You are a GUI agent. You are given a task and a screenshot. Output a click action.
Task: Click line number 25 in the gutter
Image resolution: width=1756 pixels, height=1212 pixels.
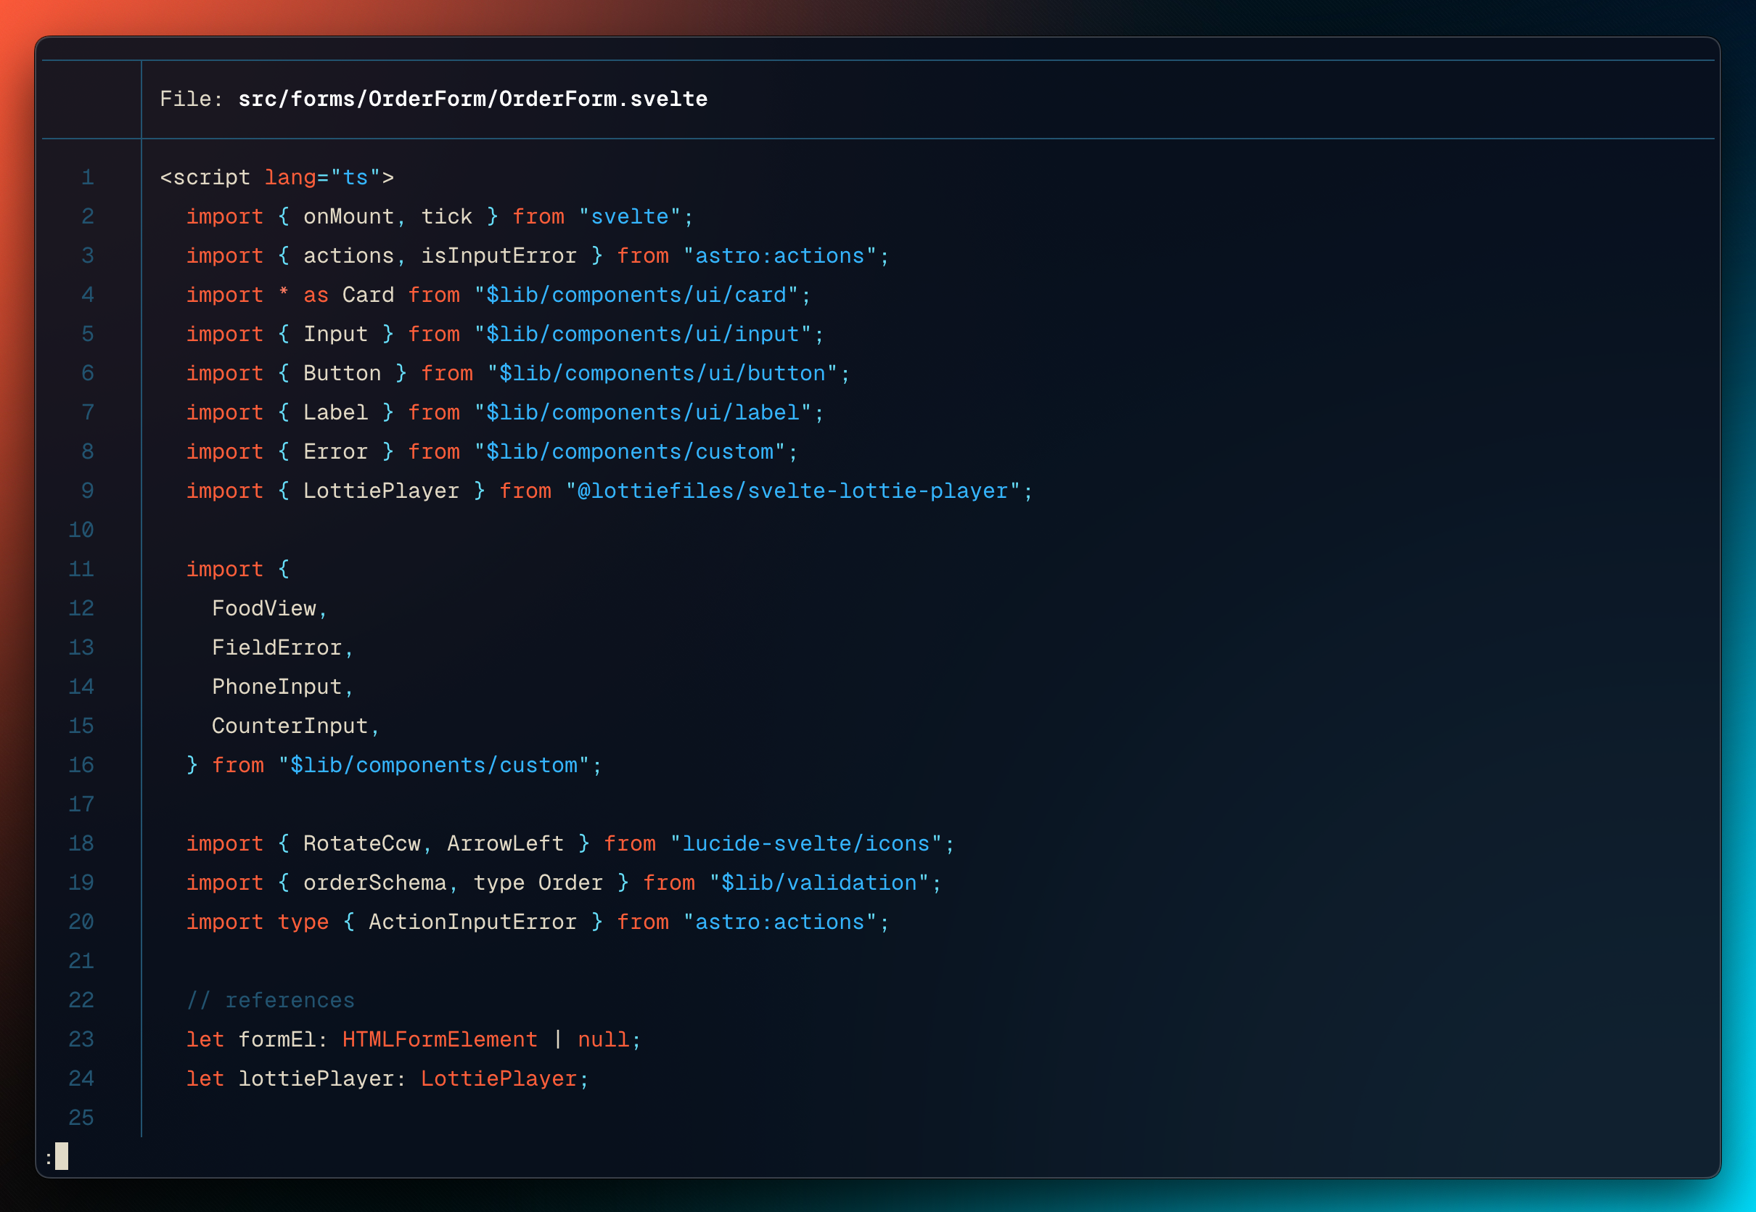(x=81, y=1118)
